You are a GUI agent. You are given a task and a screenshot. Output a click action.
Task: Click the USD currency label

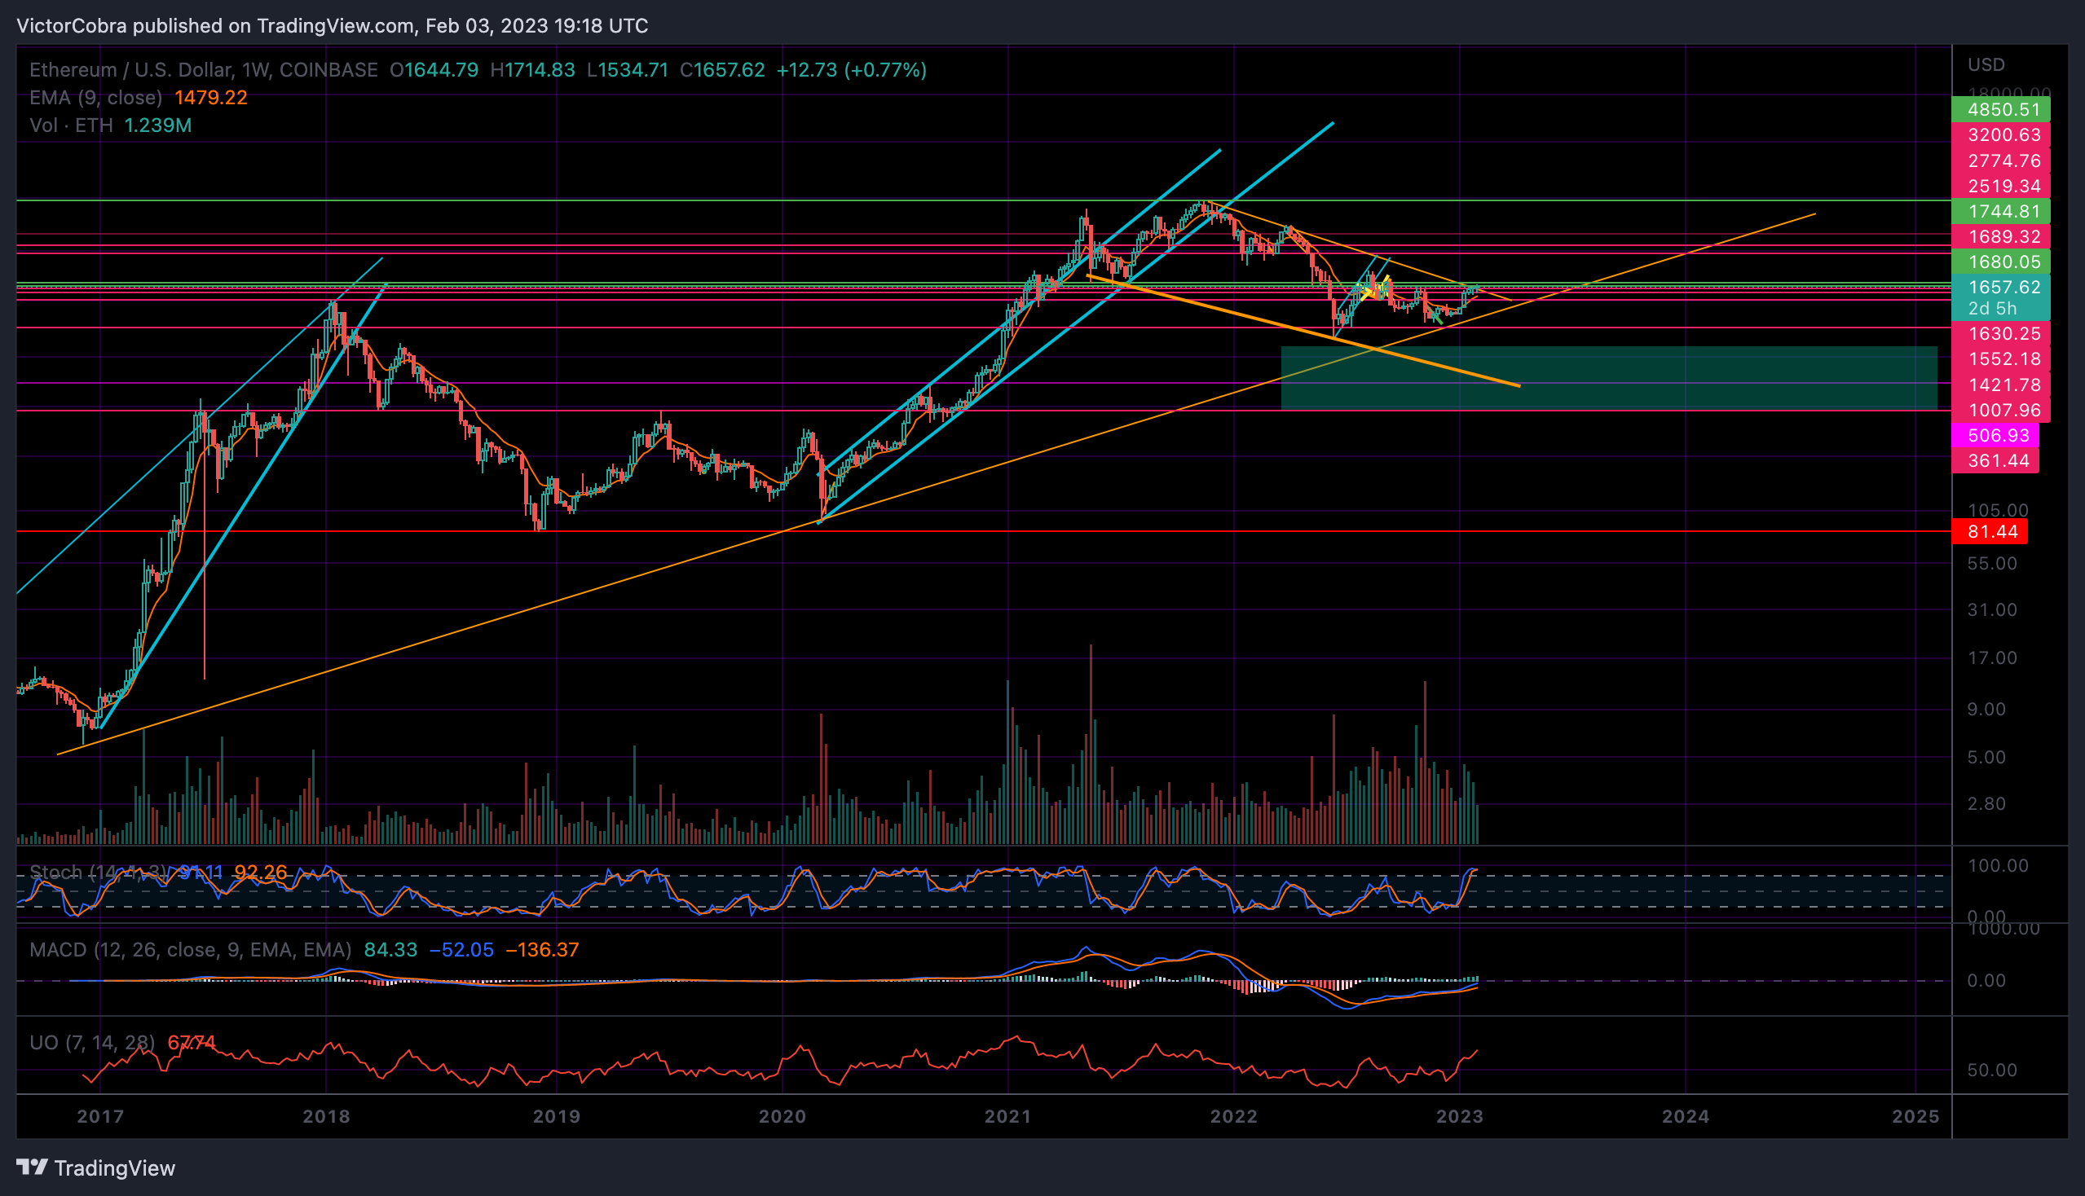tap(1986, 64)
